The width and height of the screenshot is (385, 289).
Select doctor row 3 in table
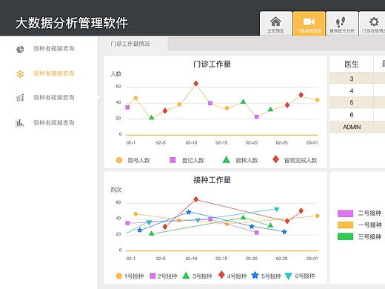tap(357, 79)
